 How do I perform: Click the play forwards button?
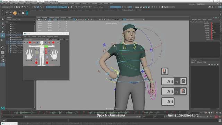(212, 112)
